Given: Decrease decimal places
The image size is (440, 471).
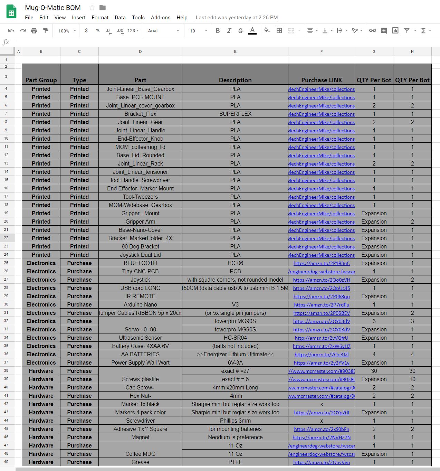Looking at the screenshot, I should [x=108, y=31].
